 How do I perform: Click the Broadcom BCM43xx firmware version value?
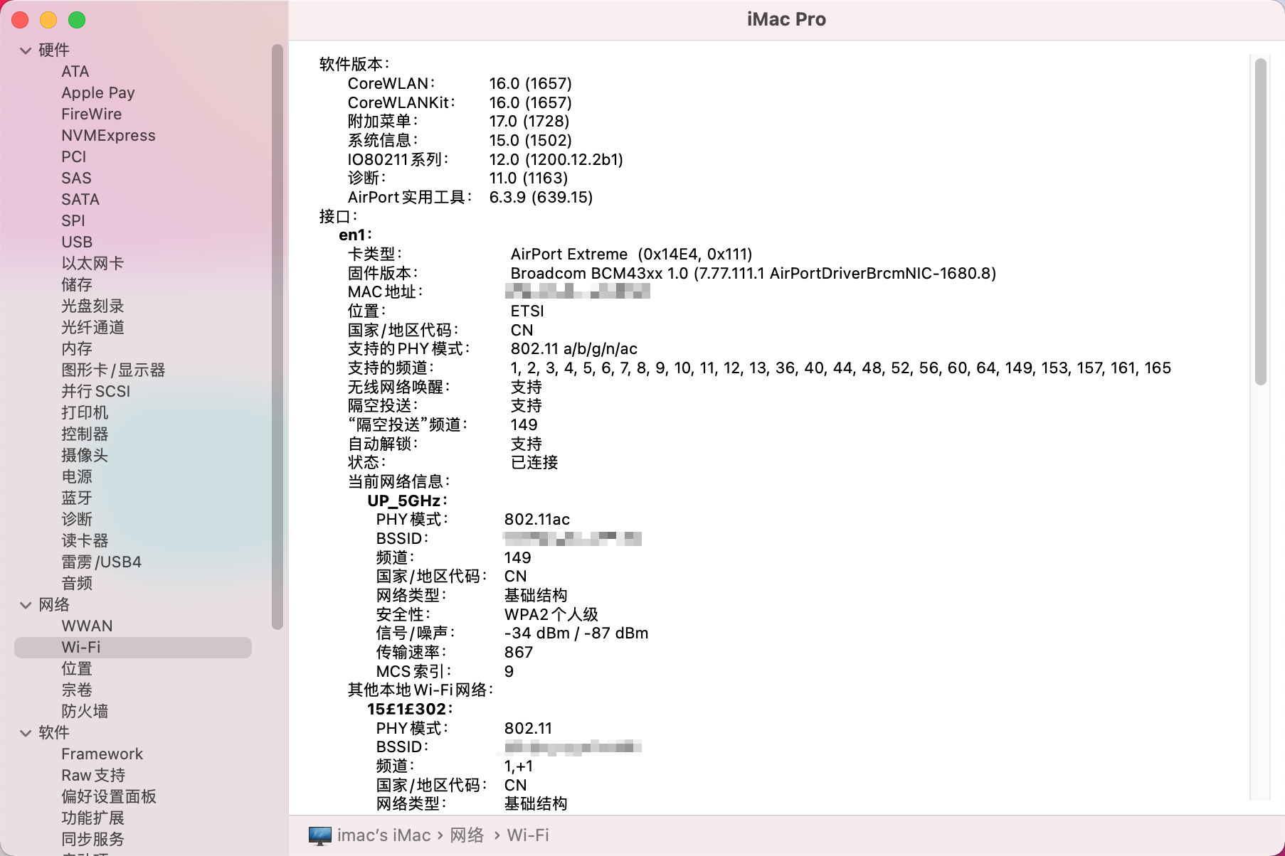[753, 274]
